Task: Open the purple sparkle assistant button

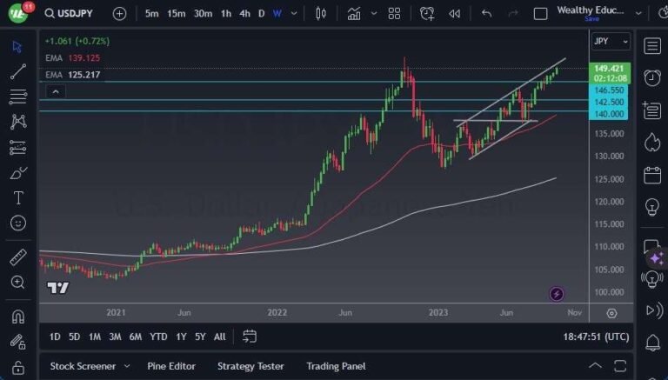Action: [x=657, y=257]
